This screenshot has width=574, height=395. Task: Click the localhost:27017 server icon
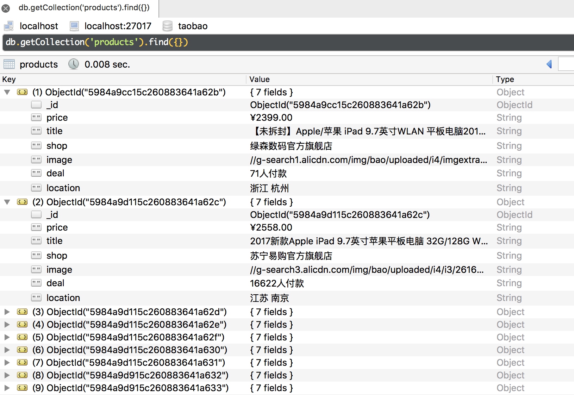click(x=74, y=26)
